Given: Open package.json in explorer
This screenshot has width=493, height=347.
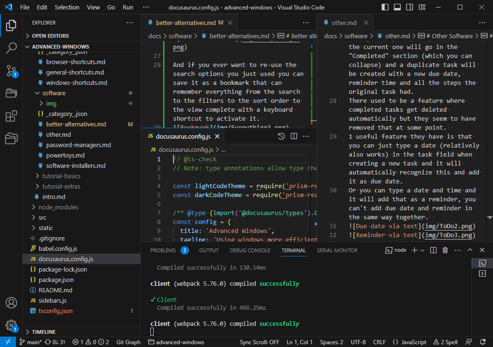Looking at the screenshot, I should [x=82, y=280].
